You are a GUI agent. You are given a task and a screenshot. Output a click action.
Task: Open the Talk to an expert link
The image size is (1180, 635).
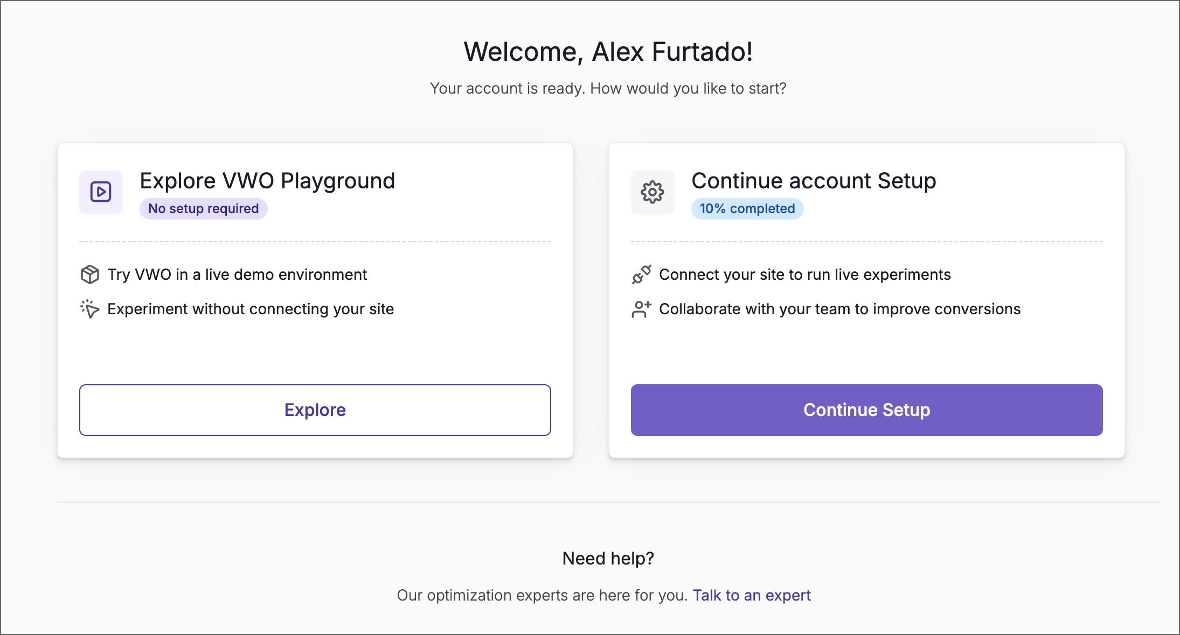tap(752, 595)
